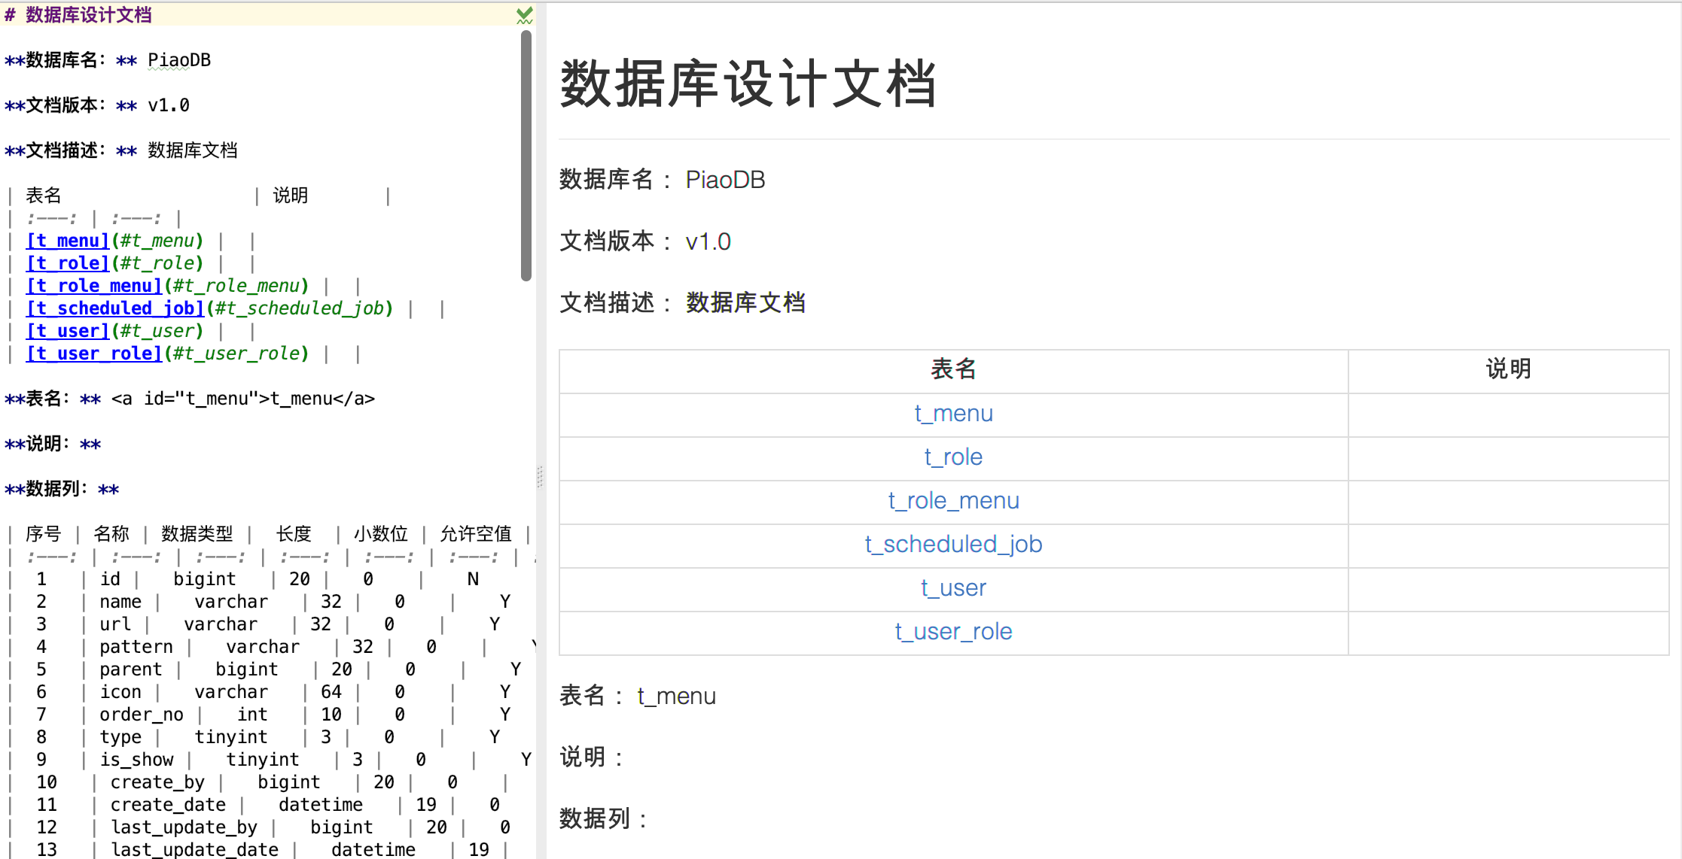This screenshot has height=859, width=1682.
Task: Click [t_role_menu] markdown link in source editor
Action: click(94, 286)
